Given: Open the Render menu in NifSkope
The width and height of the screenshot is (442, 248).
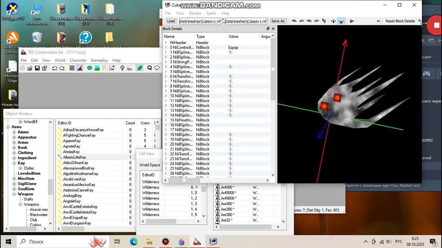Looking at the screenshot, I should tap(195, 13).
